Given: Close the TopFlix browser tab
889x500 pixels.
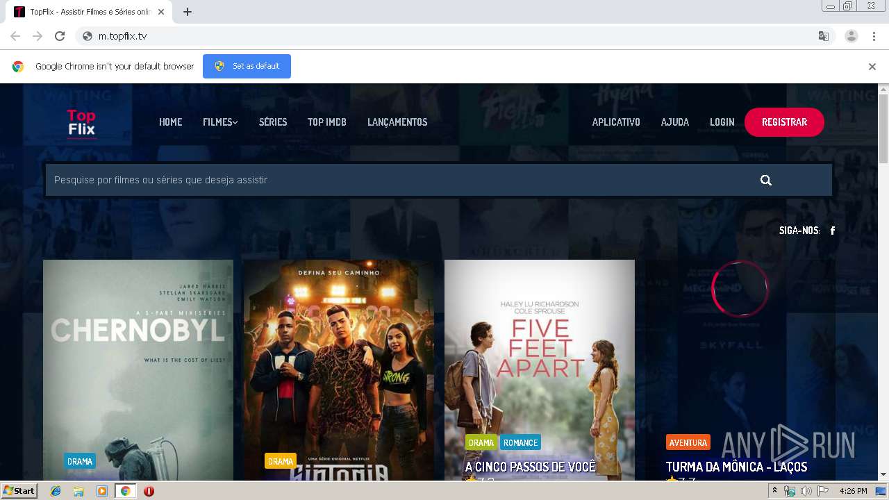Looking at the screenshot, I should pyautogui.click(x=161, y=12).
